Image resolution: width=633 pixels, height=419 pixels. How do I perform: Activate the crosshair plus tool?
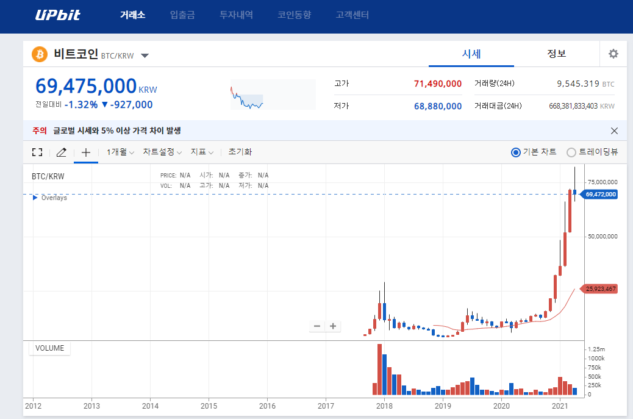[85, 152]
